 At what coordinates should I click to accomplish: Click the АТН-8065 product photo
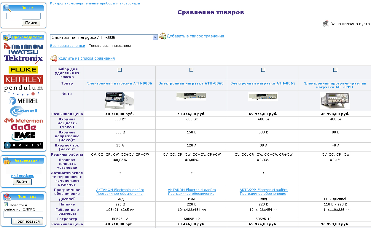(263, 96)
